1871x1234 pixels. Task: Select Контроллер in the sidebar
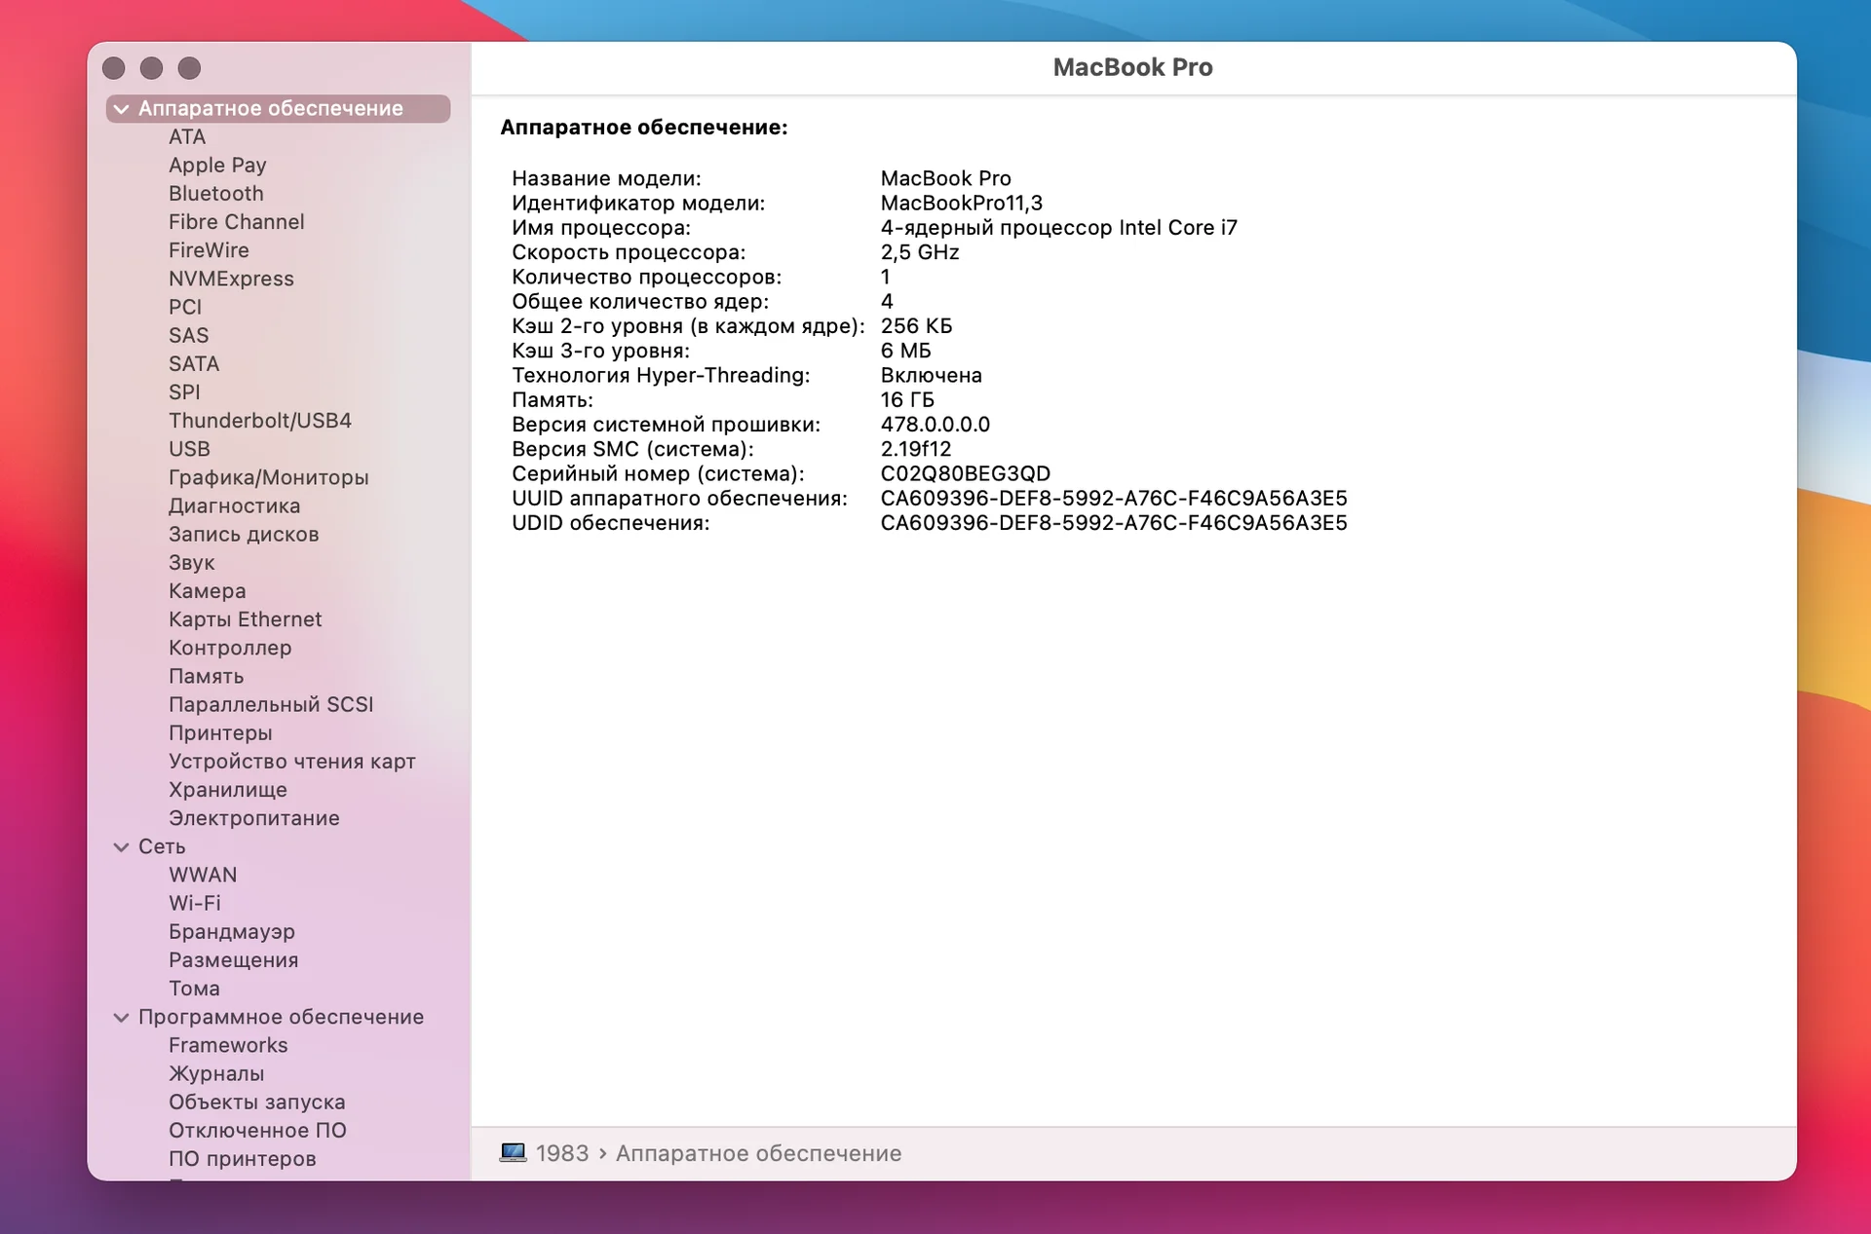tap(230, 648)
